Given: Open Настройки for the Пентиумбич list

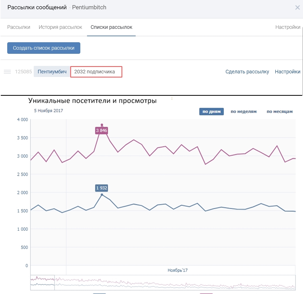Looking at the screenshot, I should [288, 72].
